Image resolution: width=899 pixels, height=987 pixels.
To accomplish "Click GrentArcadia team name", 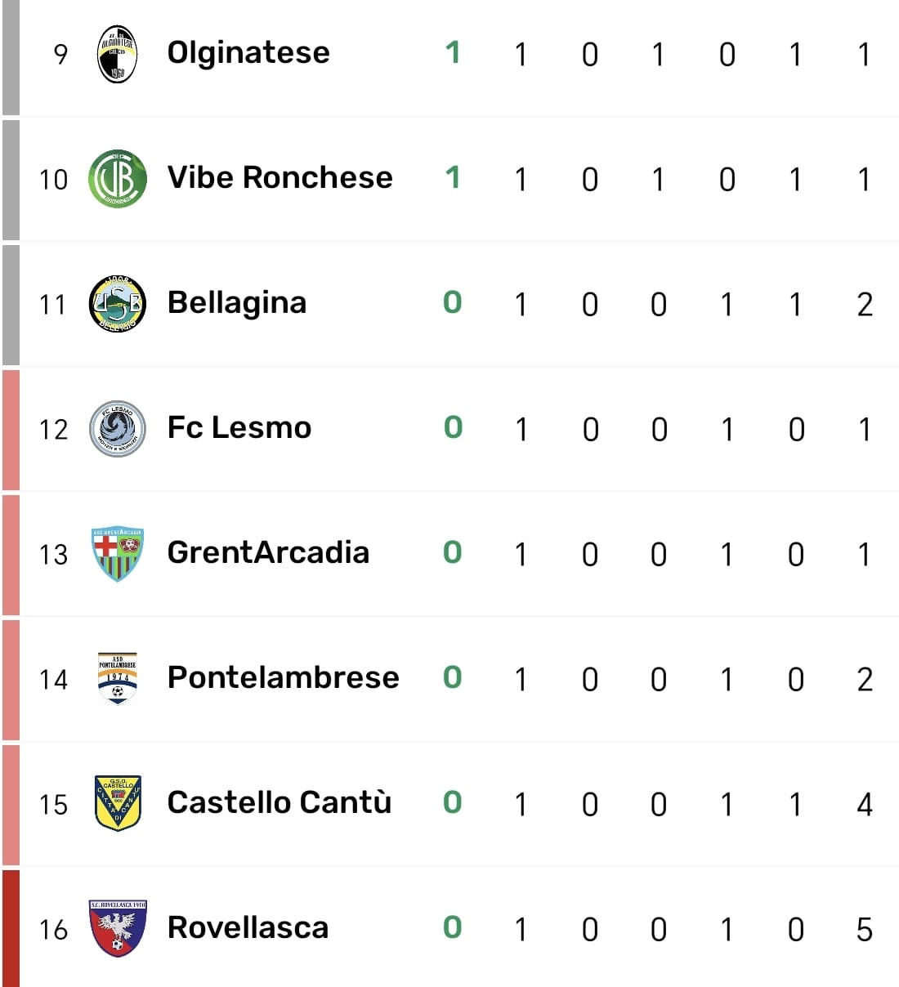I will 268,553.
